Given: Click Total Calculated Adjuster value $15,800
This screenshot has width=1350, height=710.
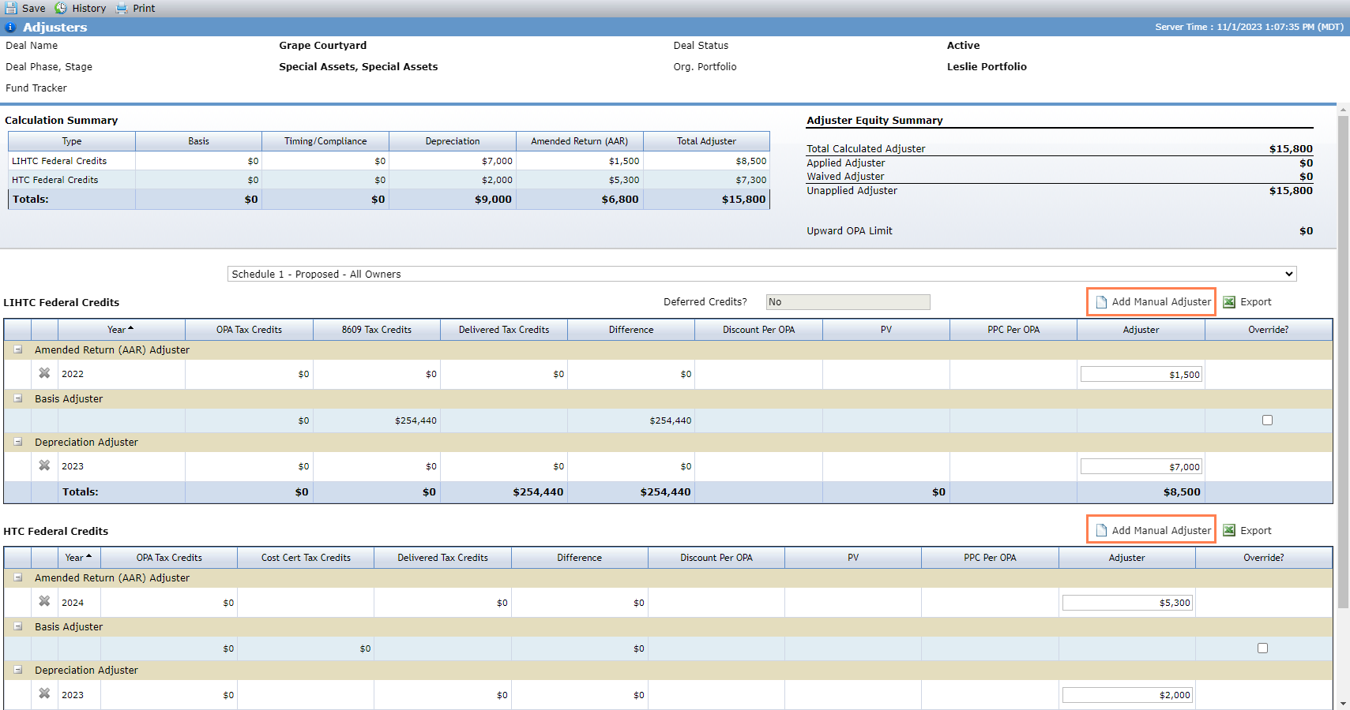Looking at the screenshot, I should (x=1291, y=148).
